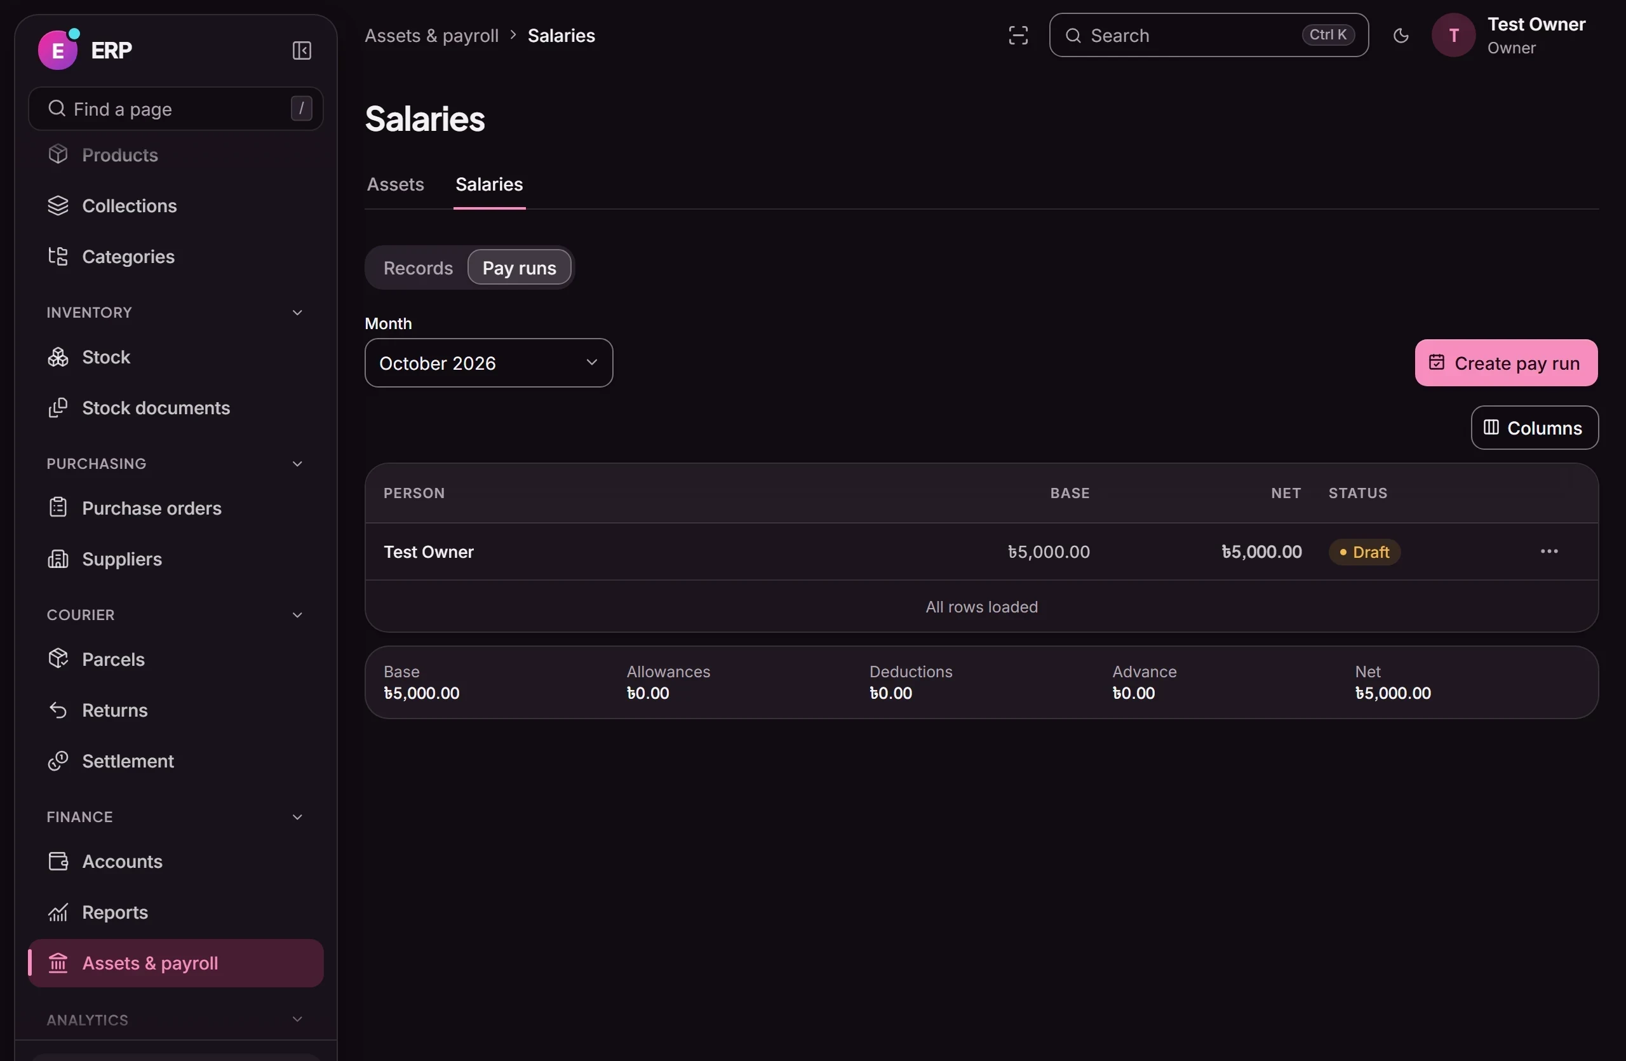The width and height of the screenshot is (1626, 1061).
Task: Collapse the sidebar panel icon
Action: pos(301,51)
